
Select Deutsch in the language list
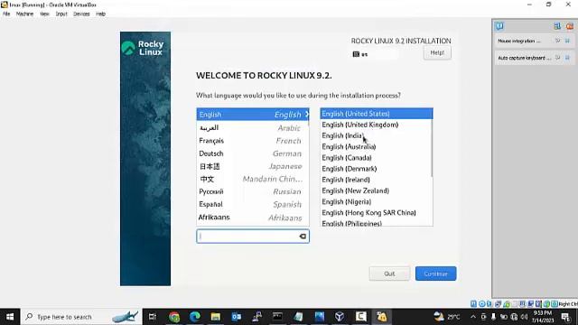[x=253, y=153]
